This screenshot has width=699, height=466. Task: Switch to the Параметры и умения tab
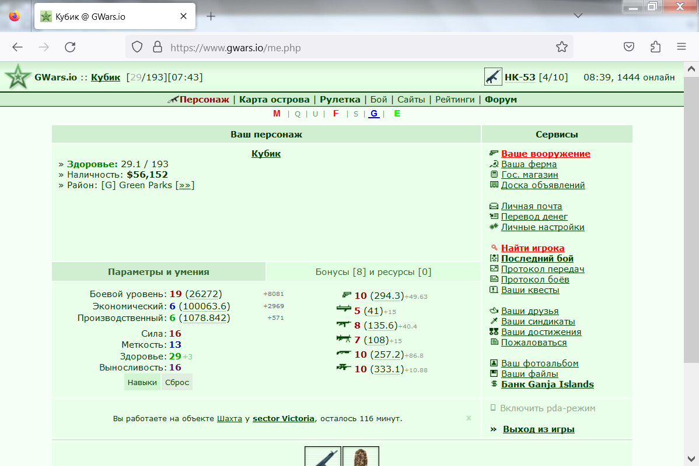159,271
